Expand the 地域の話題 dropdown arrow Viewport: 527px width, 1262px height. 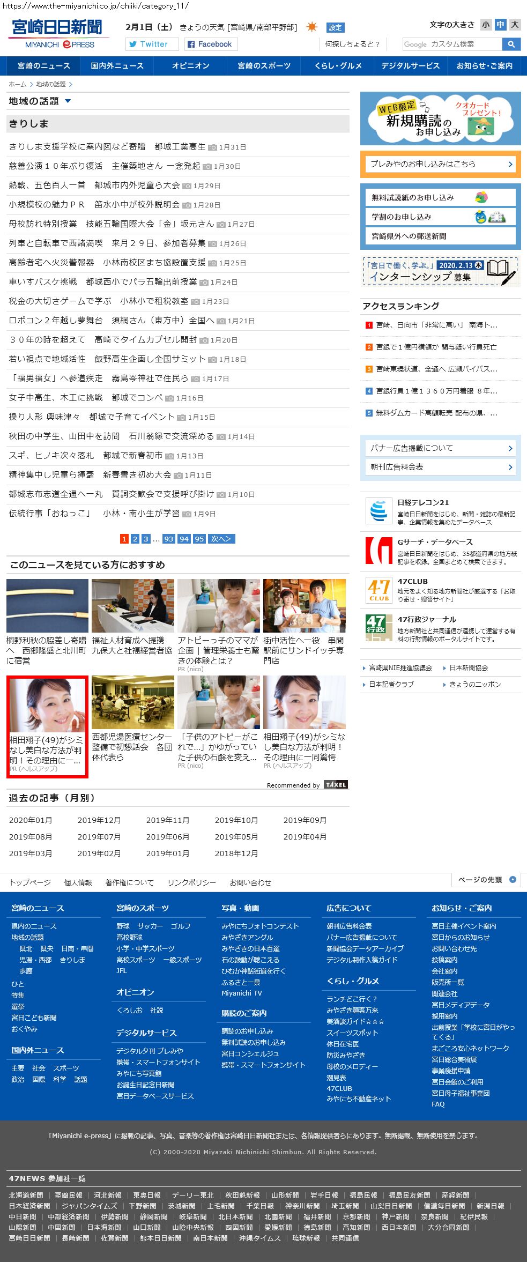point(68,101)
